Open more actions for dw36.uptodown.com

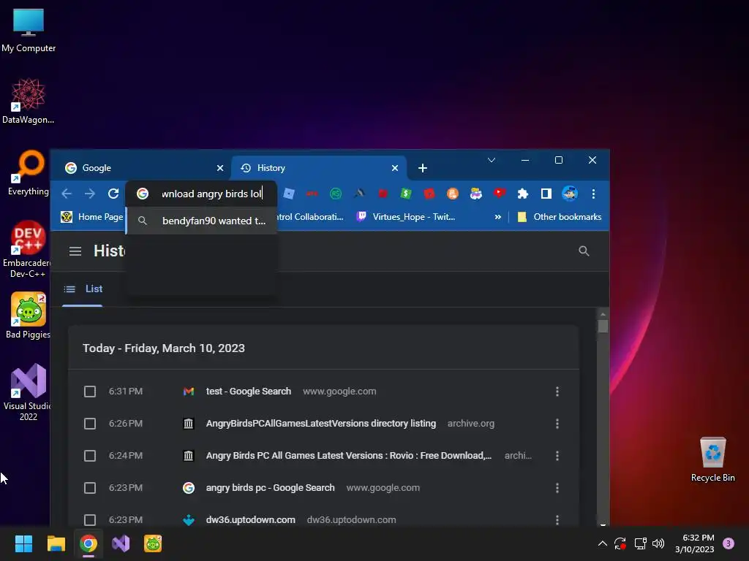point(557,519)
